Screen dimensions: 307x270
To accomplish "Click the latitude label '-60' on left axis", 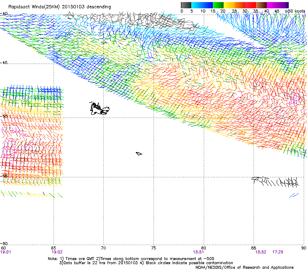I will [x=4, y=244].
